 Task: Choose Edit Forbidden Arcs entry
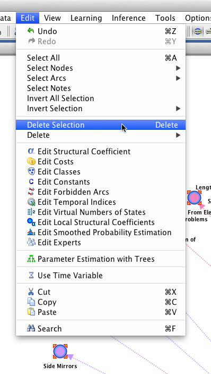(x=101, y=192)
